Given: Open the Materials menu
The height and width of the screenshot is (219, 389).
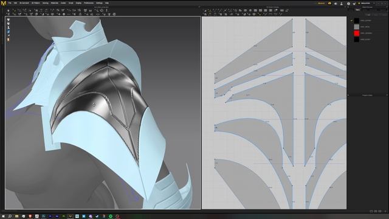Looking at the screenshot, I should [55, 3].
